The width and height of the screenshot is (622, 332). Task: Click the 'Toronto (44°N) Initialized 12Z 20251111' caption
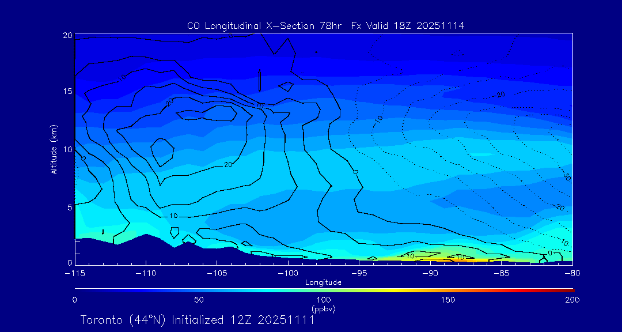(198, 320)
